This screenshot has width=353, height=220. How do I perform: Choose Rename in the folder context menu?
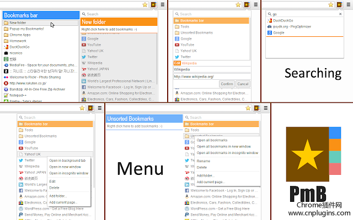(x=204, y=161)
